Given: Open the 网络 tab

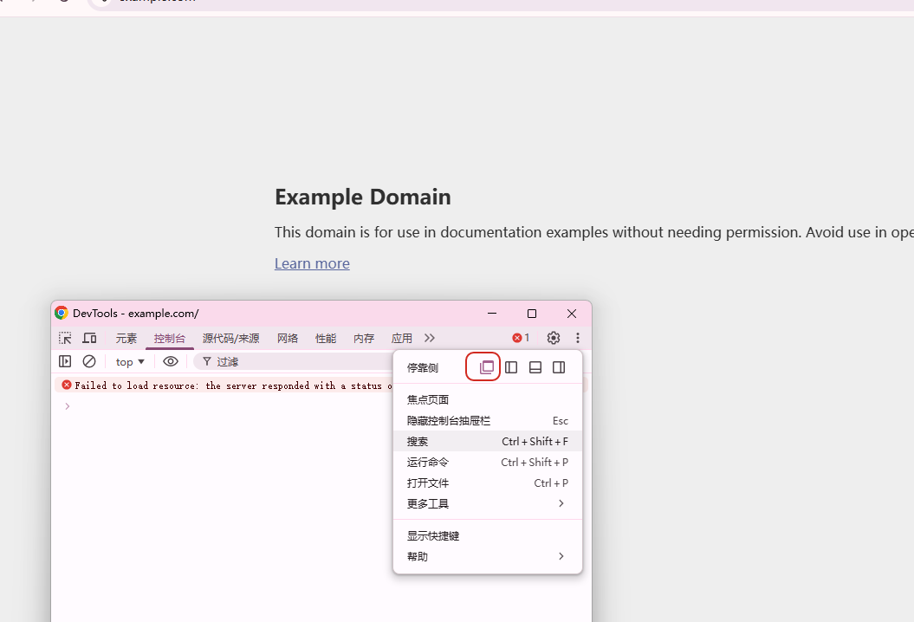Looking at the screenshot, I should (x=288, y=338).
